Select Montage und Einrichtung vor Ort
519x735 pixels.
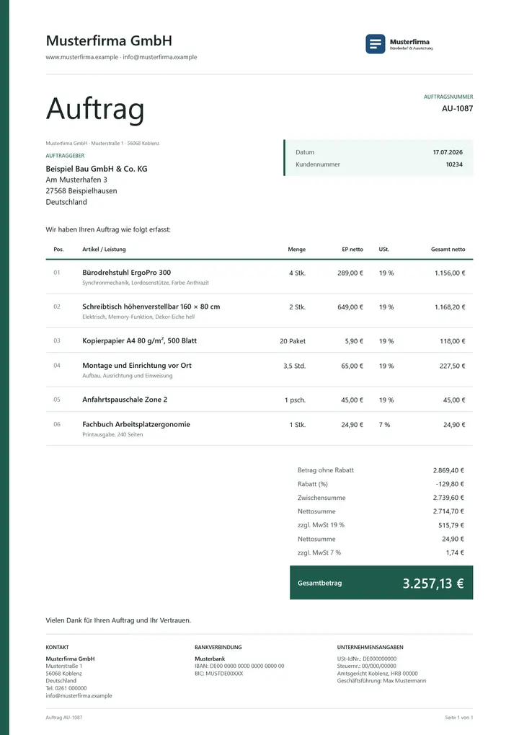point(137,365)
